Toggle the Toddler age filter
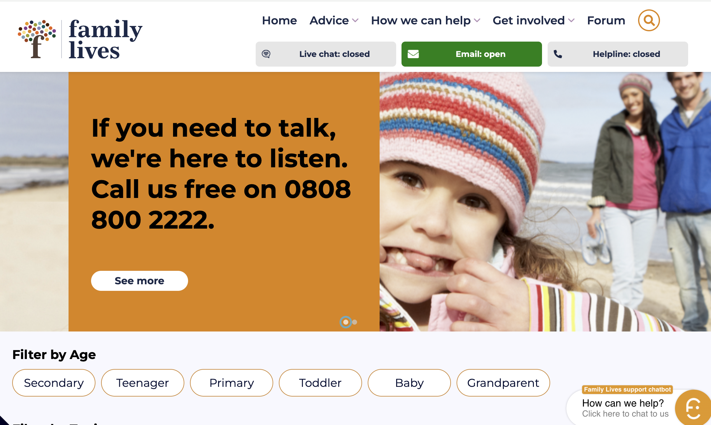711x425 pixels. 320,383
